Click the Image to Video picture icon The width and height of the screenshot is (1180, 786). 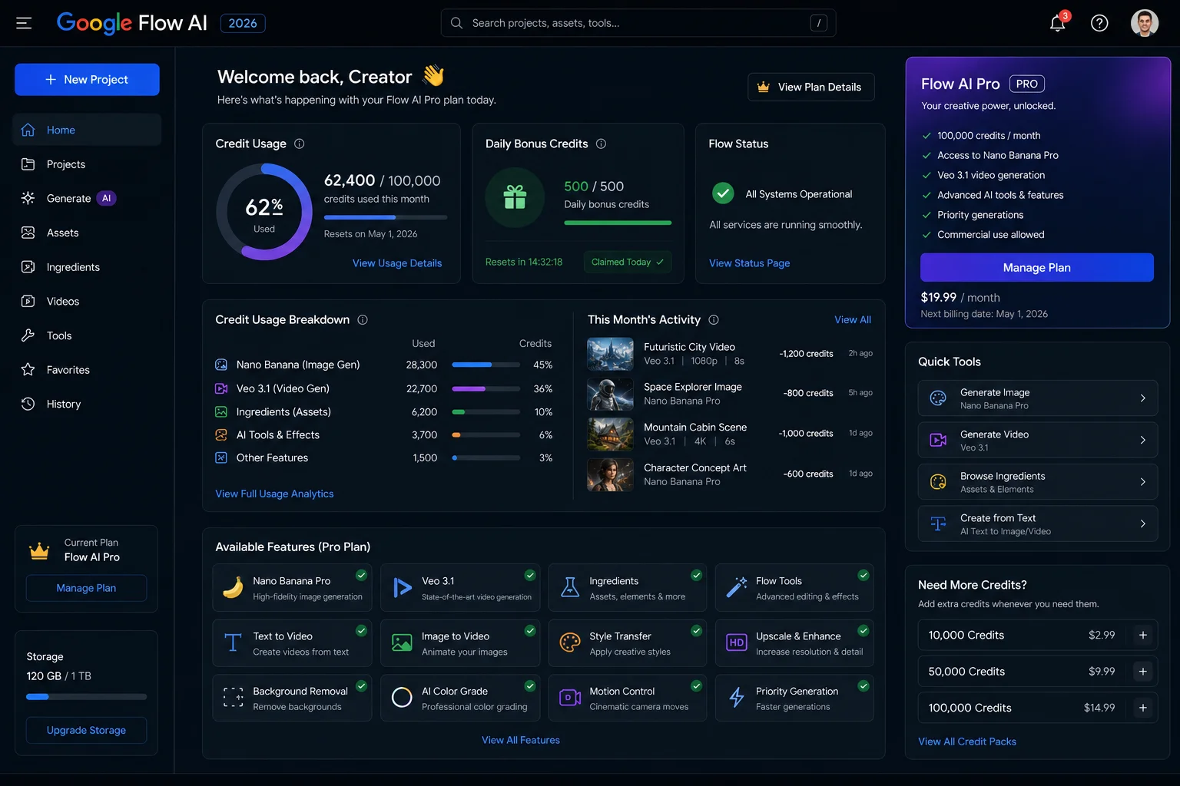tap(402, 643)
